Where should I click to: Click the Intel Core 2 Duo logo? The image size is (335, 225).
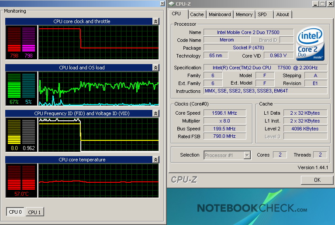point(310,44)
